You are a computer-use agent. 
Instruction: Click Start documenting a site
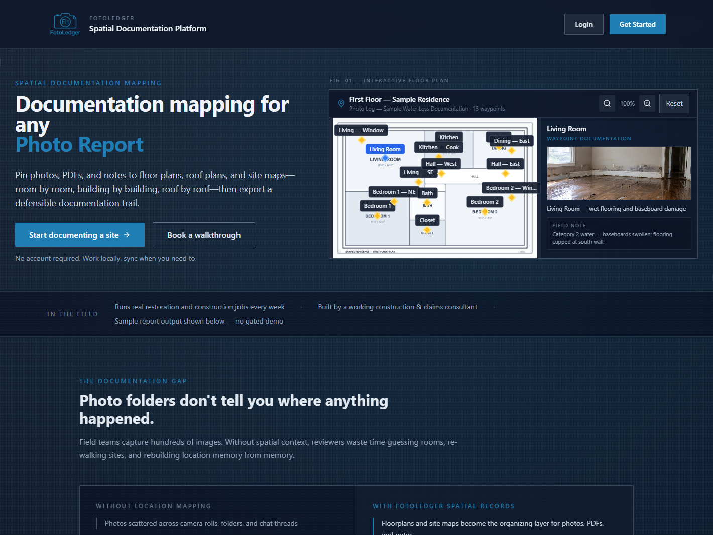pos(80,235)
